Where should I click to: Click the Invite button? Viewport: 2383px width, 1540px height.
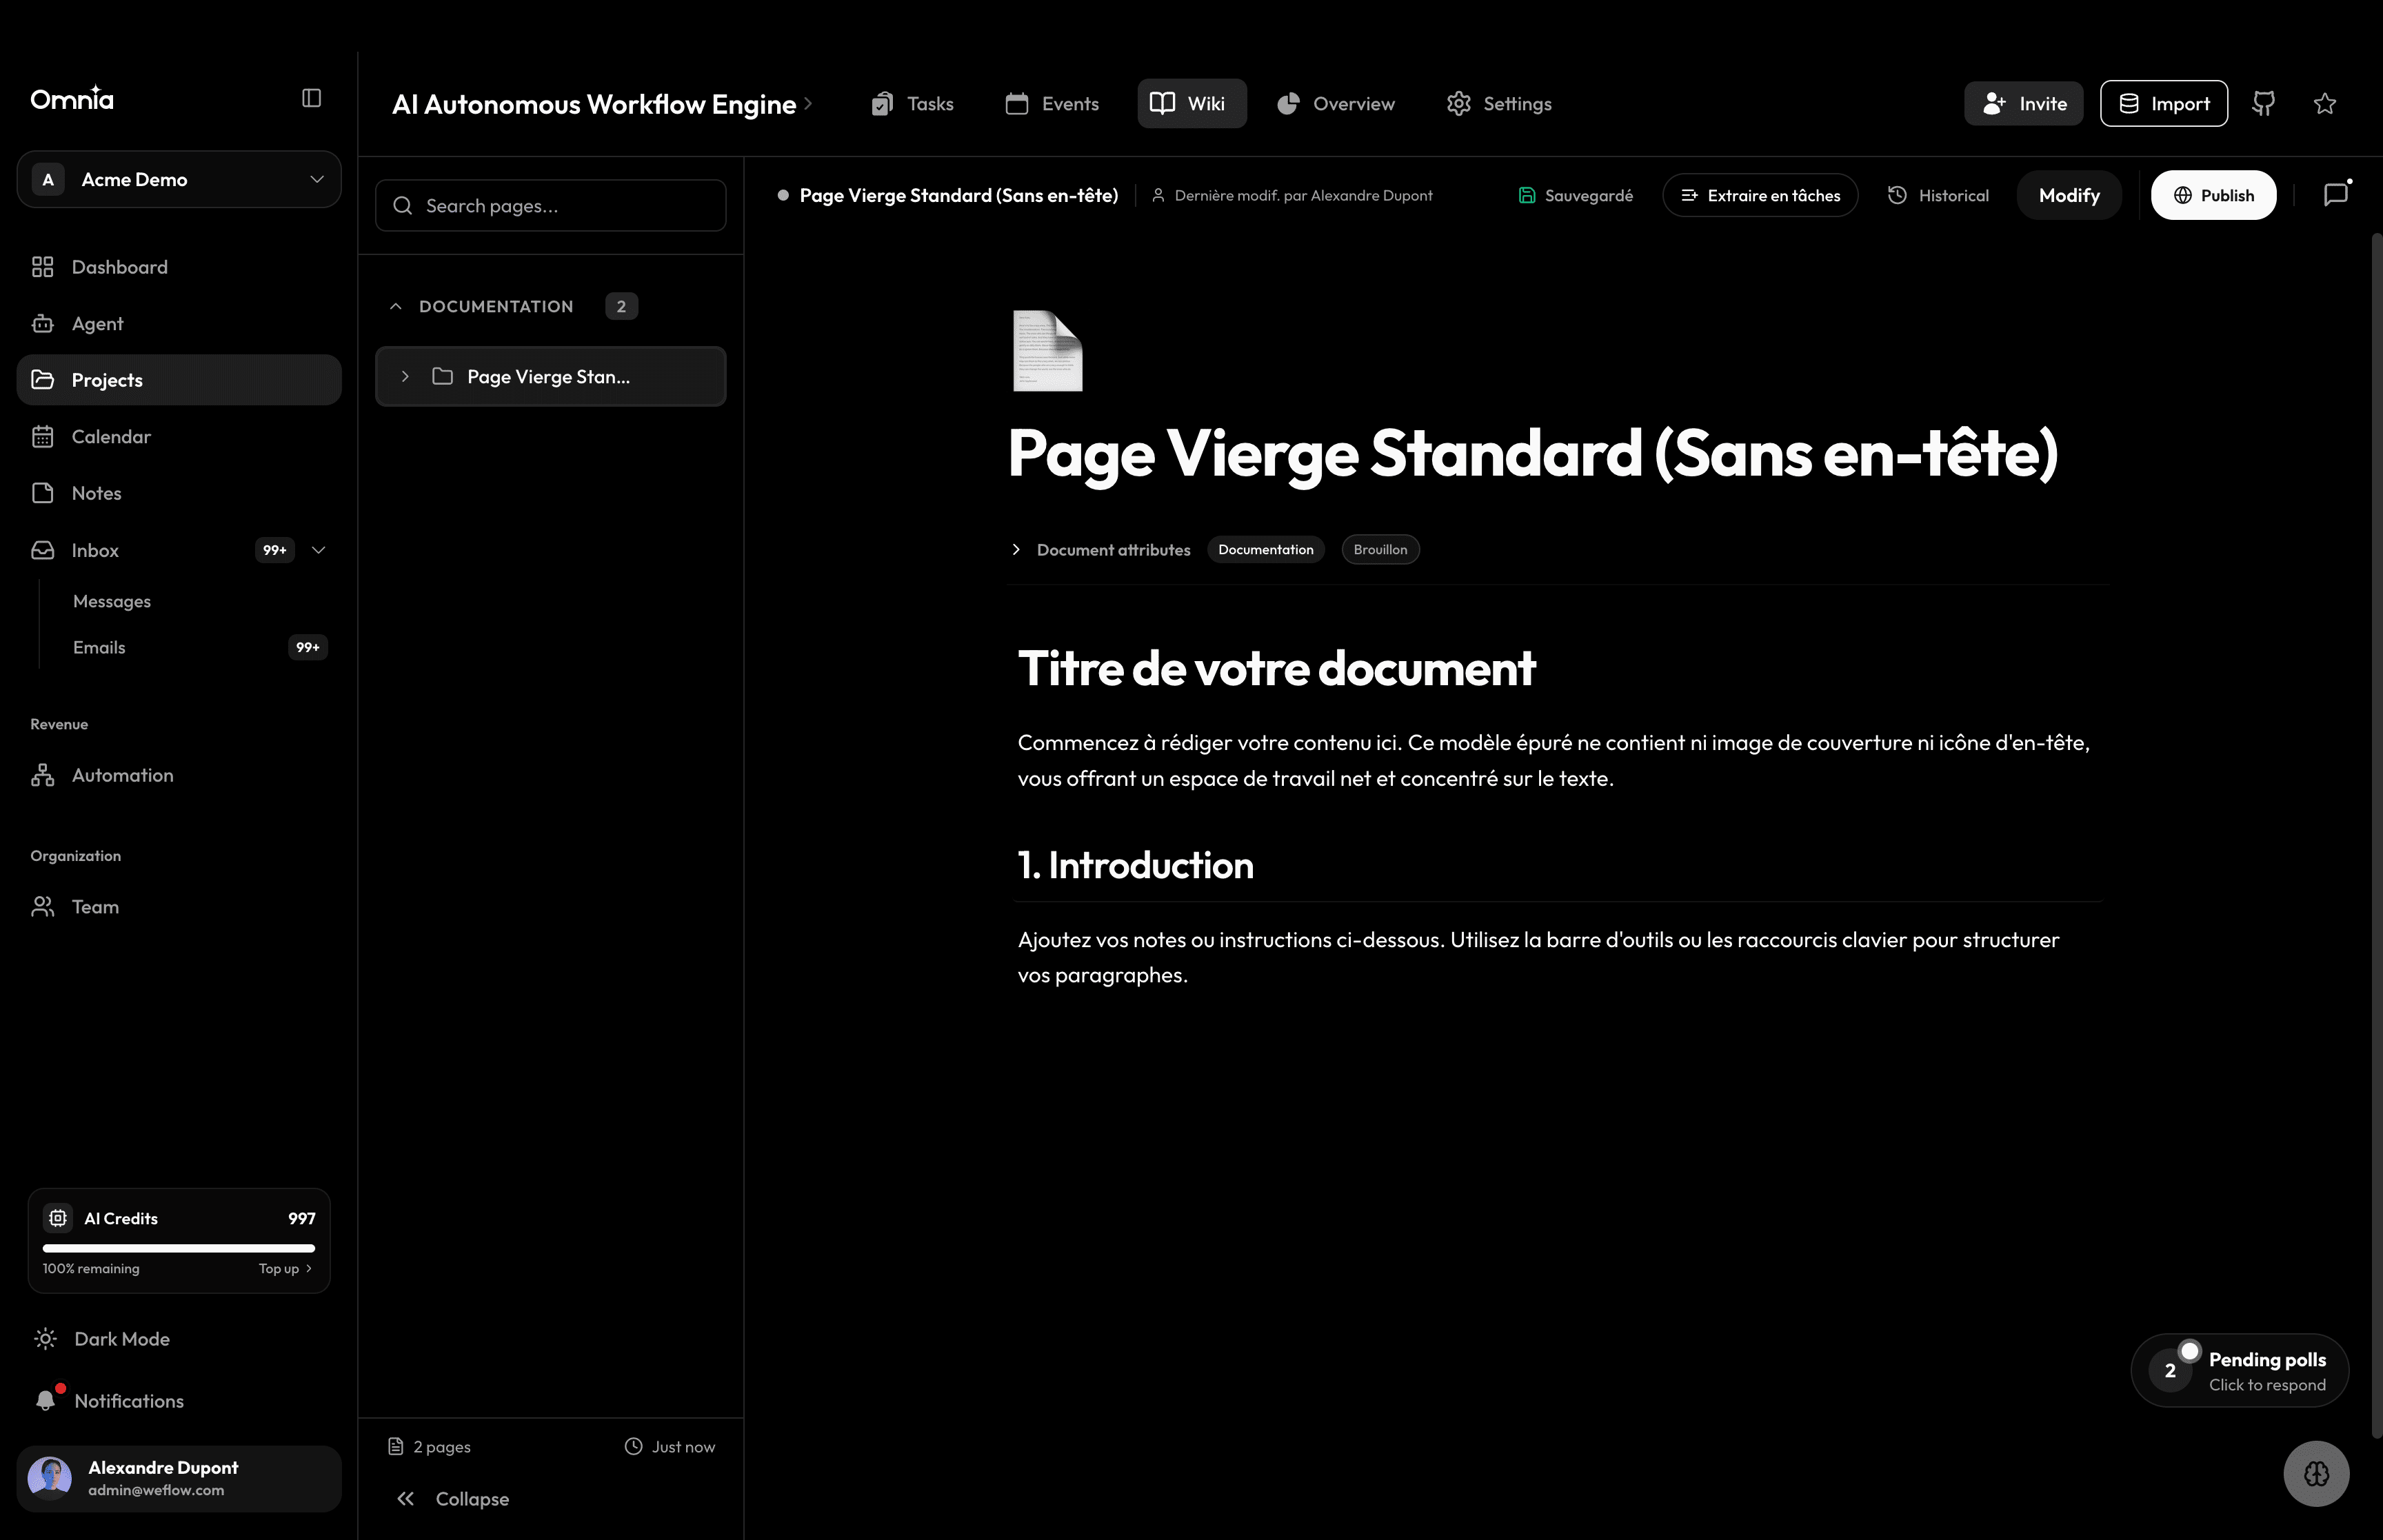pos(2023,103)
